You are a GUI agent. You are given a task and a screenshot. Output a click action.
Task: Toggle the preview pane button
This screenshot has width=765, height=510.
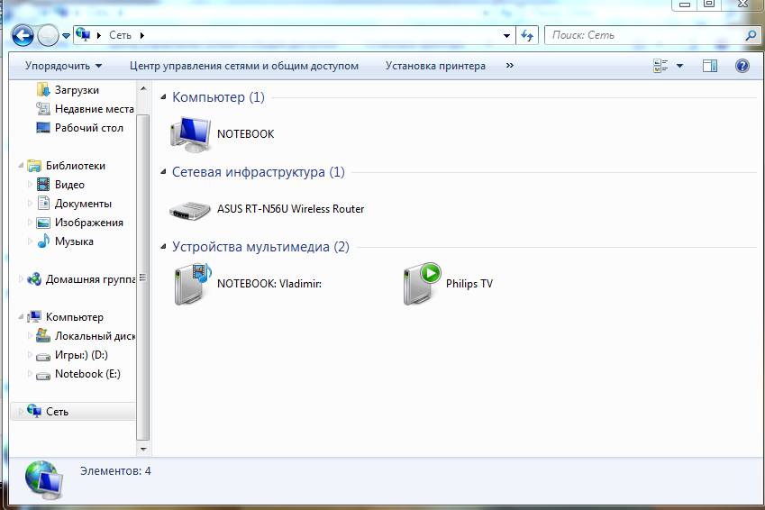[x=710, y=66]
